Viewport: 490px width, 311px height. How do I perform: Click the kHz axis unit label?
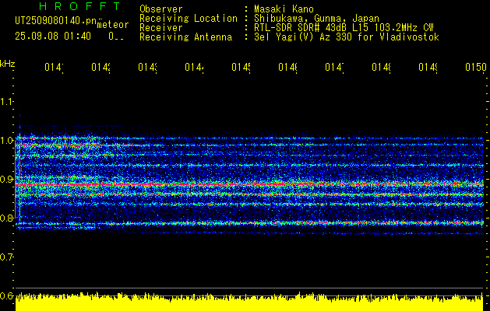pyautogui.click(x=7, y=64)
